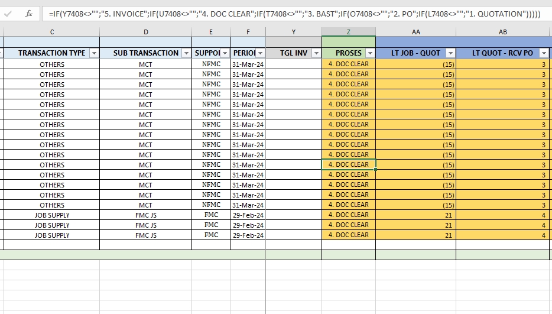Open the TGL INV filter dropdown
Screen dimensions: 552x314
pos(316,53)
